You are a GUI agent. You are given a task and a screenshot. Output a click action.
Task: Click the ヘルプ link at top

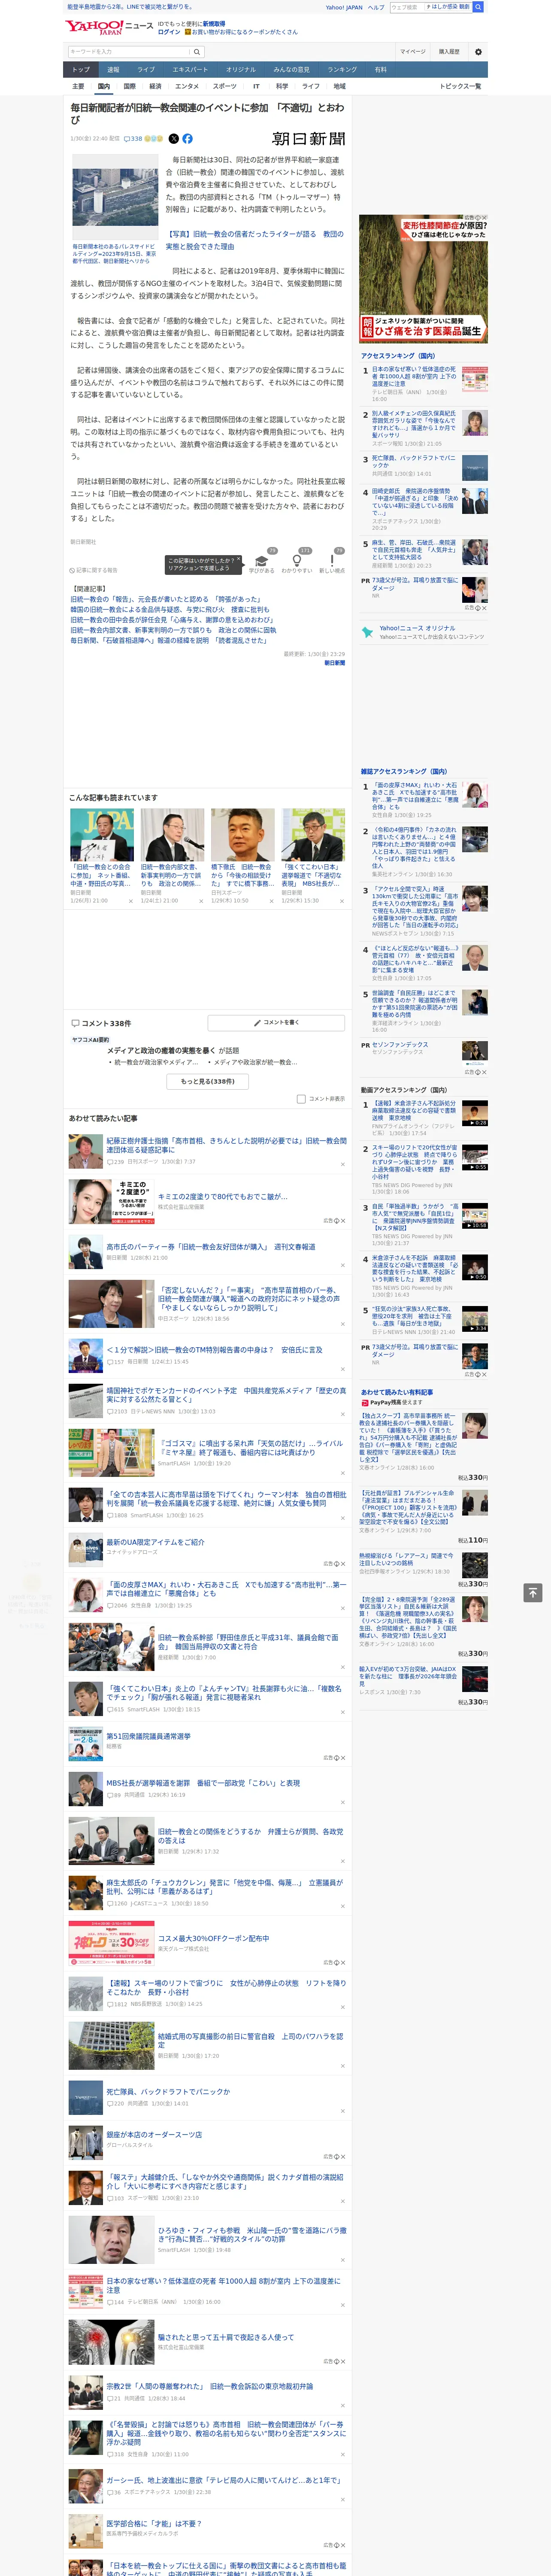click(376, 7)
